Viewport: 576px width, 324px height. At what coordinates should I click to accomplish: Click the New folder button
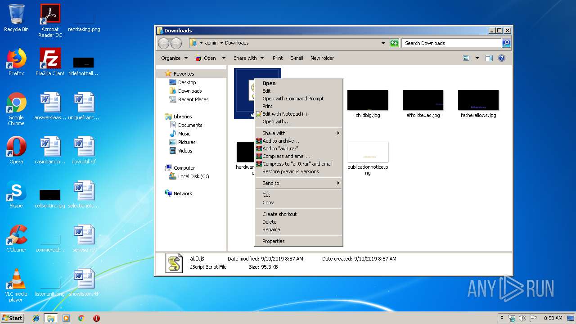tap(322, 58)
